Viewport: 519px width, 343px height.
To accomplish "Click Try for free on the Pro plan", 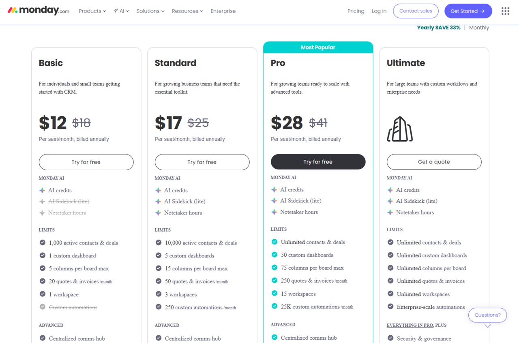I will (318, 161).
